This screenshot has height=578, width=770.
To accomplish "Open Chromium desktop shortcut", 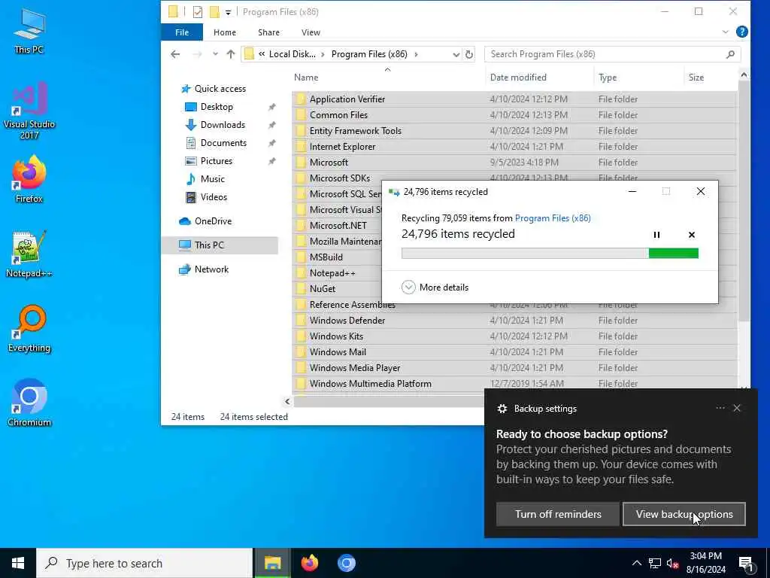I will [x=29, y=403].
